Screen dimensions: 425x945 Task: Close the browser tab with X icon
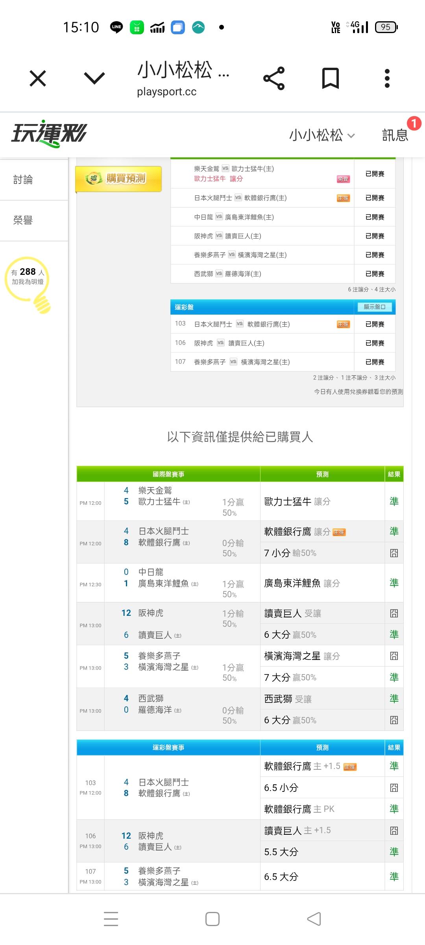(38, 78)
